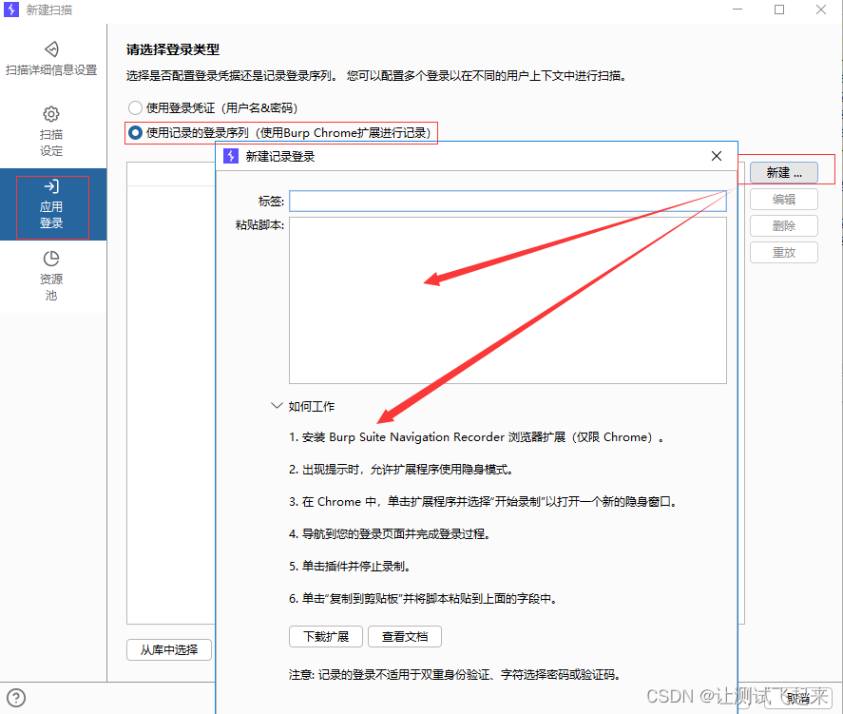Click the gear icon for 扫描设定
The image size is (843, 714).
51,114
